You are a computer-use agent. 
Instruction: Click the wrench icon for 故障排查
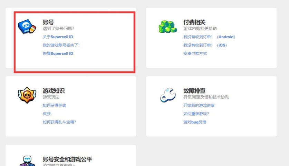tap(168, 95)
